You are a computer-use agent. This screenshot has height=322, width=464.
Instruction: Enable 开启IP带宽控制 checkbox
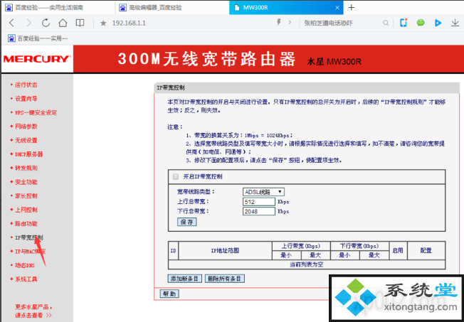tap(176, 177)
